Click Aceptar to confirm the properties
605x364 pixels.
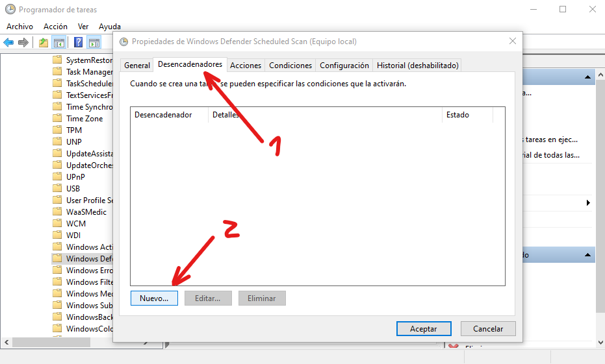point(424,328)
